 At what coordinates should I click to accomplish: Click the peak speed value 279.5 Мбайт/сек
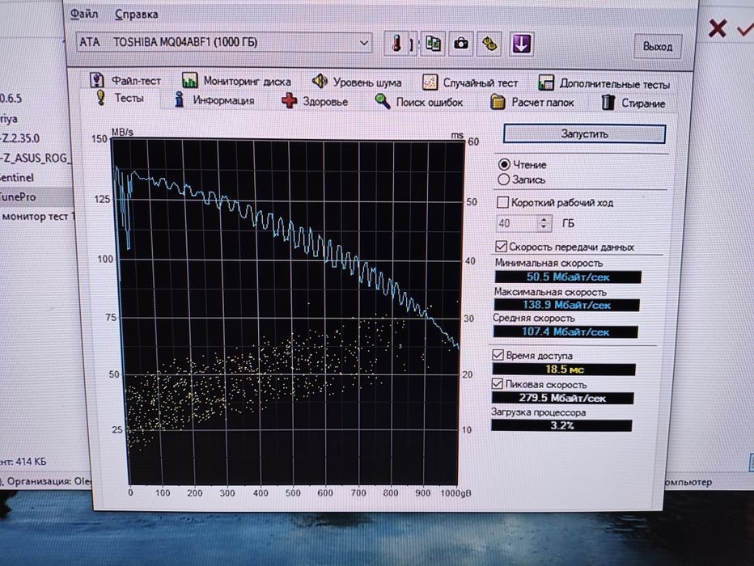point(562,397)
